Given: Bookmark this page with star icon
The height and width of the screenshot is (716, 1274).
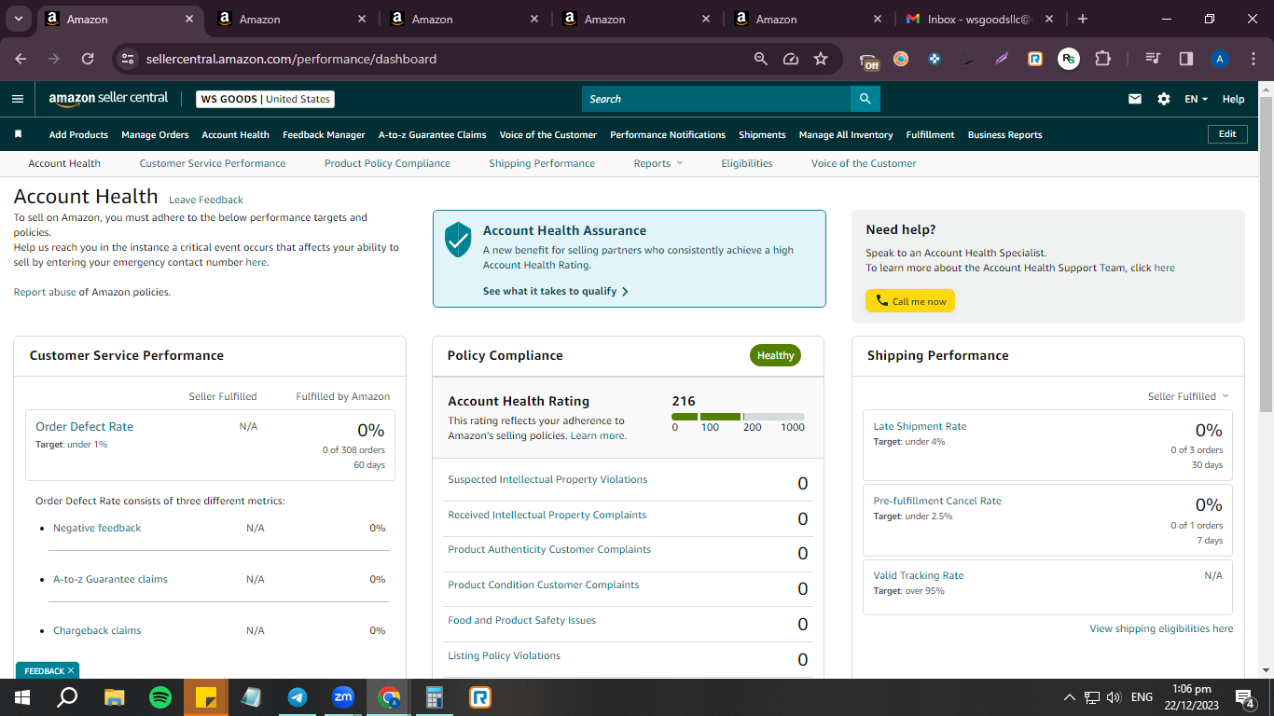Looking at the screenshot, I should coord(821,59).
